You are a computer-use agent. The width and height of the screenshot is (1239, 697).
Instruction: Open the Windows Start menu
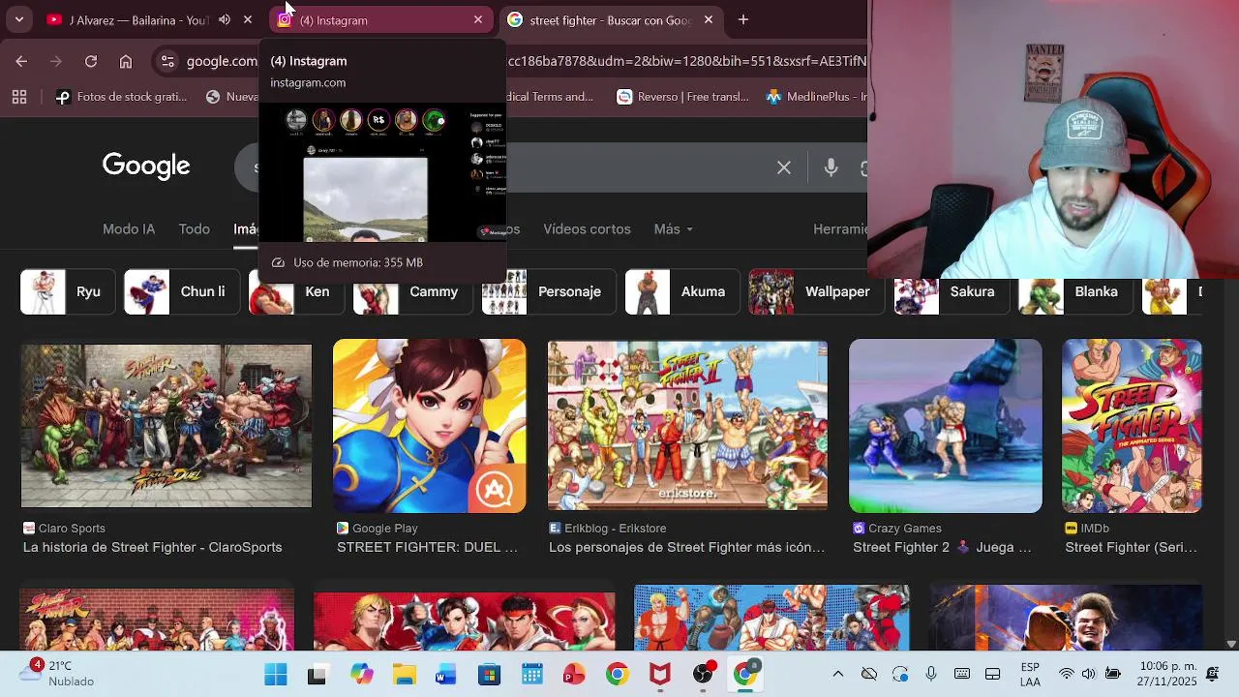[x=276, y=675]
